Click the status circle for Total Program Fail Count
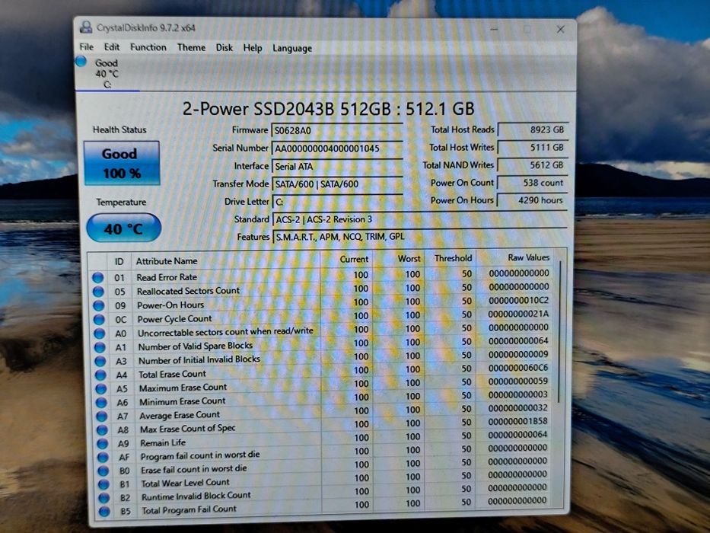The image size is (710, 533). click(104, 511)
